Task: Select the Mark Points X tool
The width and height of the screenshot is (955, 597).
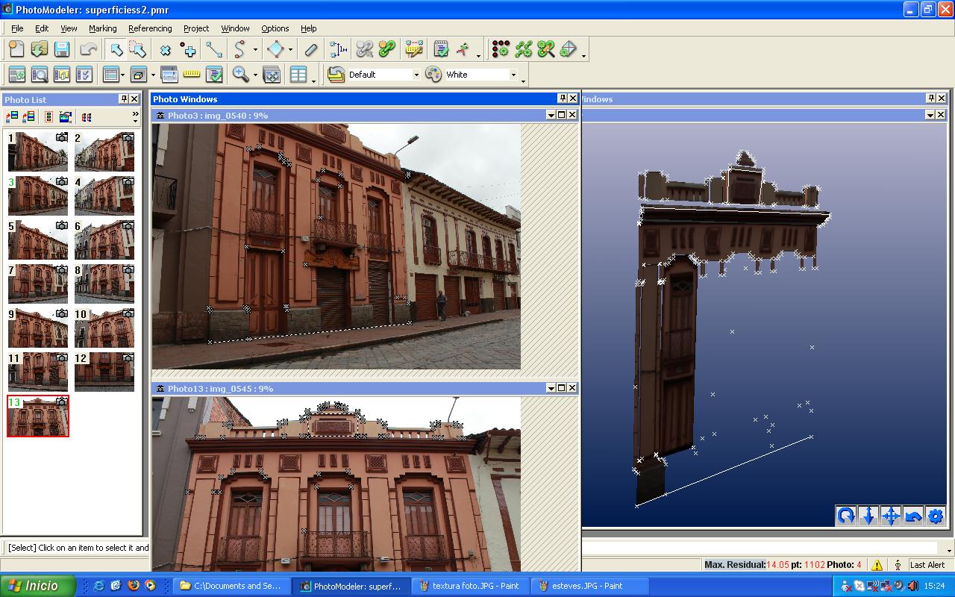Action: coord(166,49)
